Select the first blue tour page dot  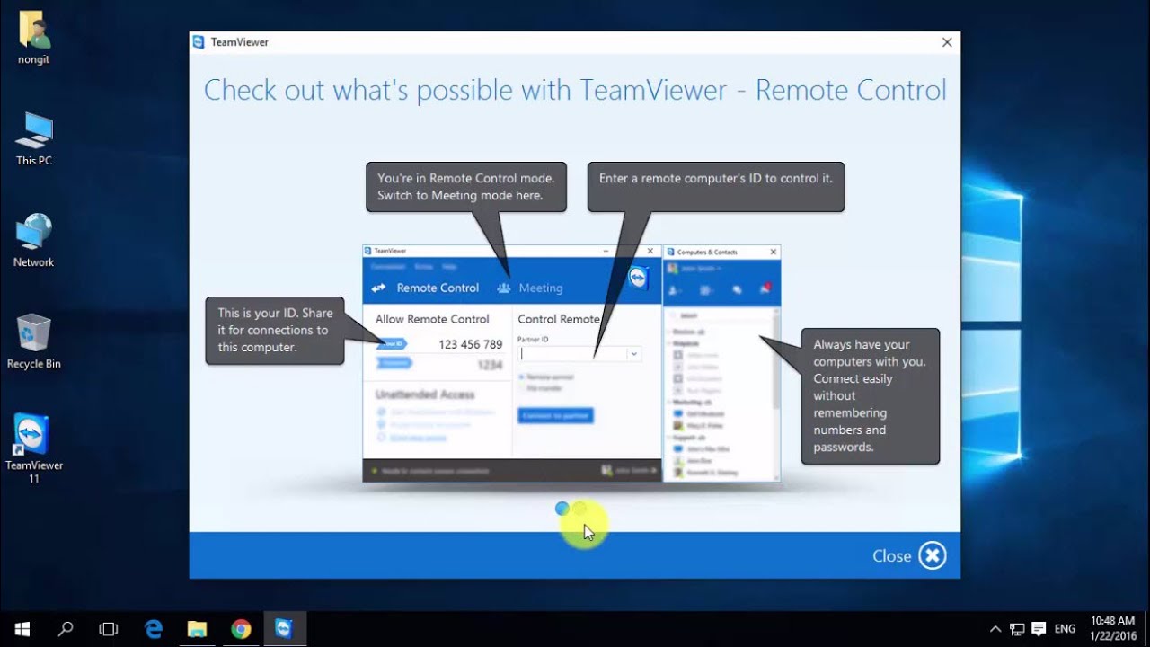pos(562,509)
